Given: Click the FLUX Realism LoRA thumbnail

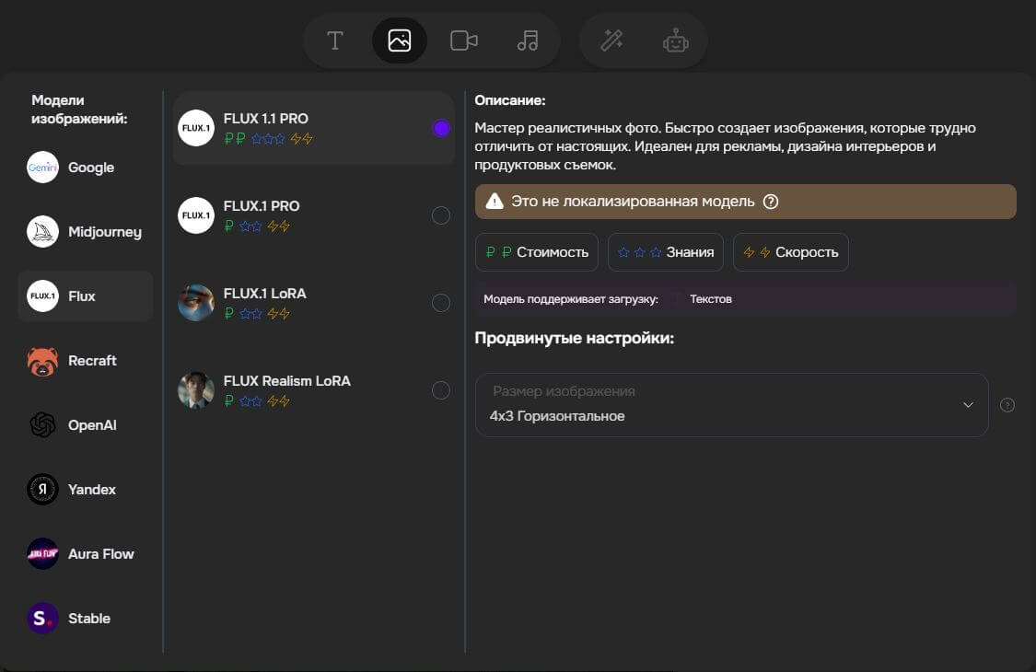Looking at the screenshot, I should click(196, 390).
